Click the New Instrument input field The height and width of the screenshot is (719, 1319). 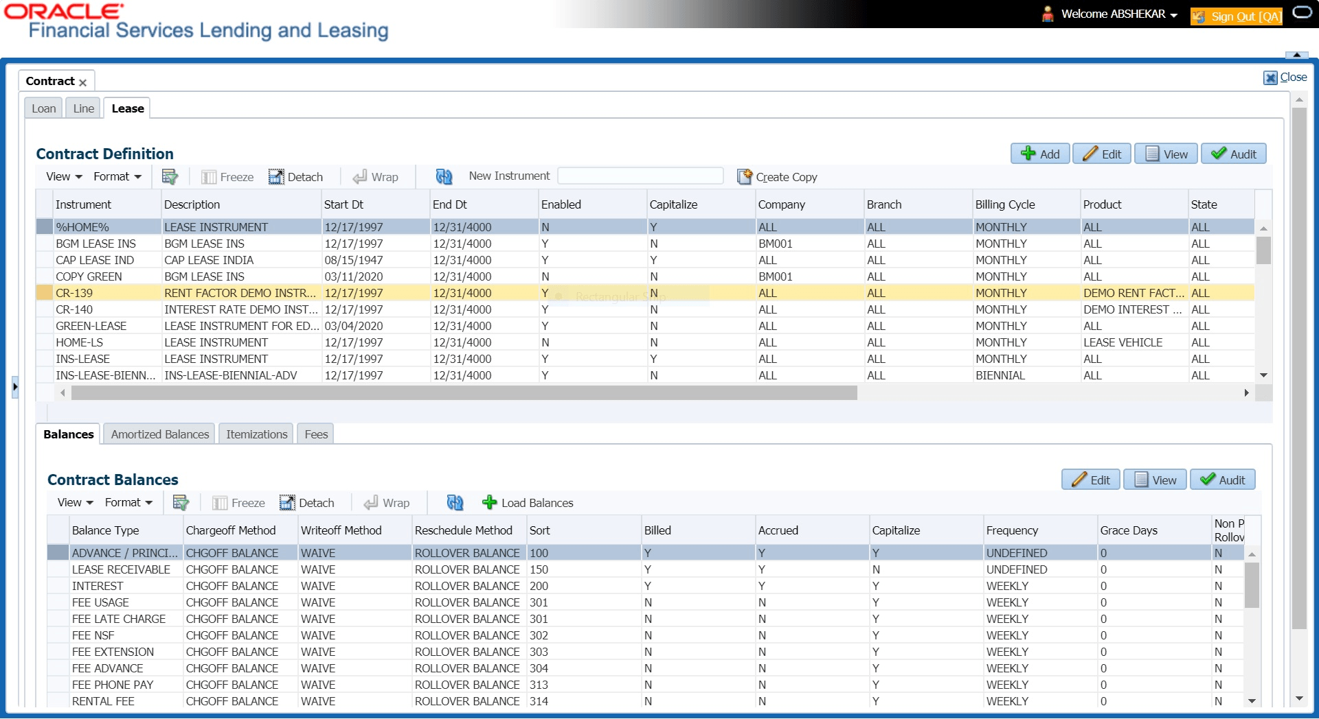(640, 176)
